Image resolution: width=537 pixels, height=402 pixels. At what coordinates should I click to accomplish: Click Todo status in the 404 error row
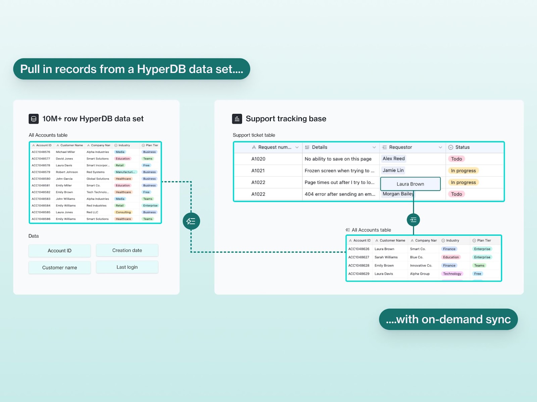coord(456,194)
